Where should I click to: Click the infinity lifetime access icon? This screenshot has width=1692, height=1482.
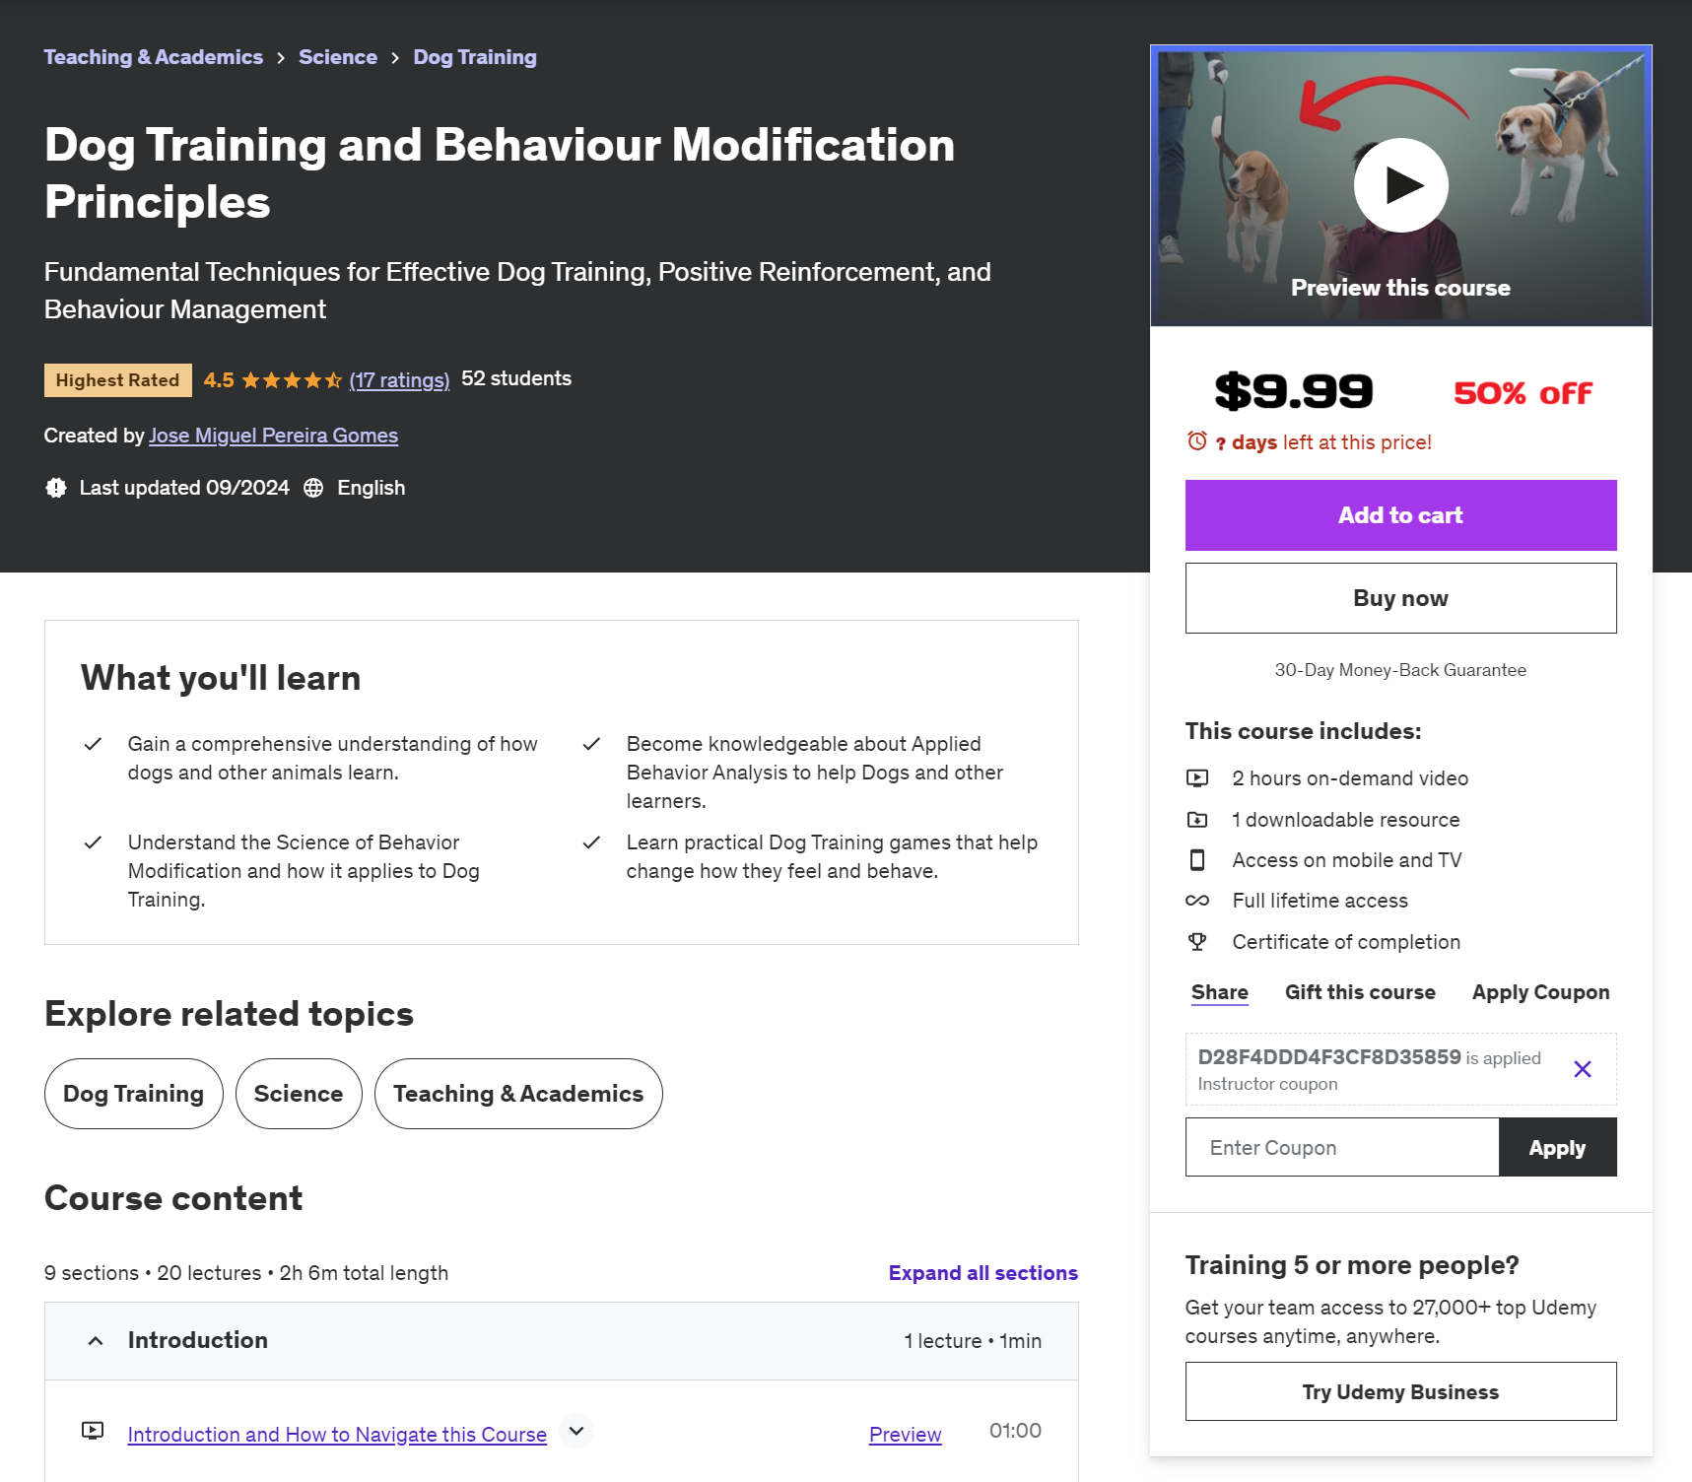(x=1197, y=901)
